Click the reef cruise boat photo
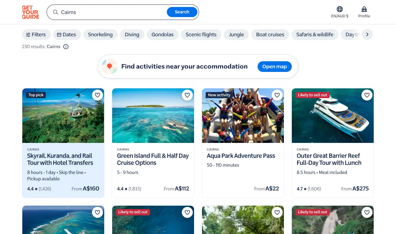 click(333, 116)
